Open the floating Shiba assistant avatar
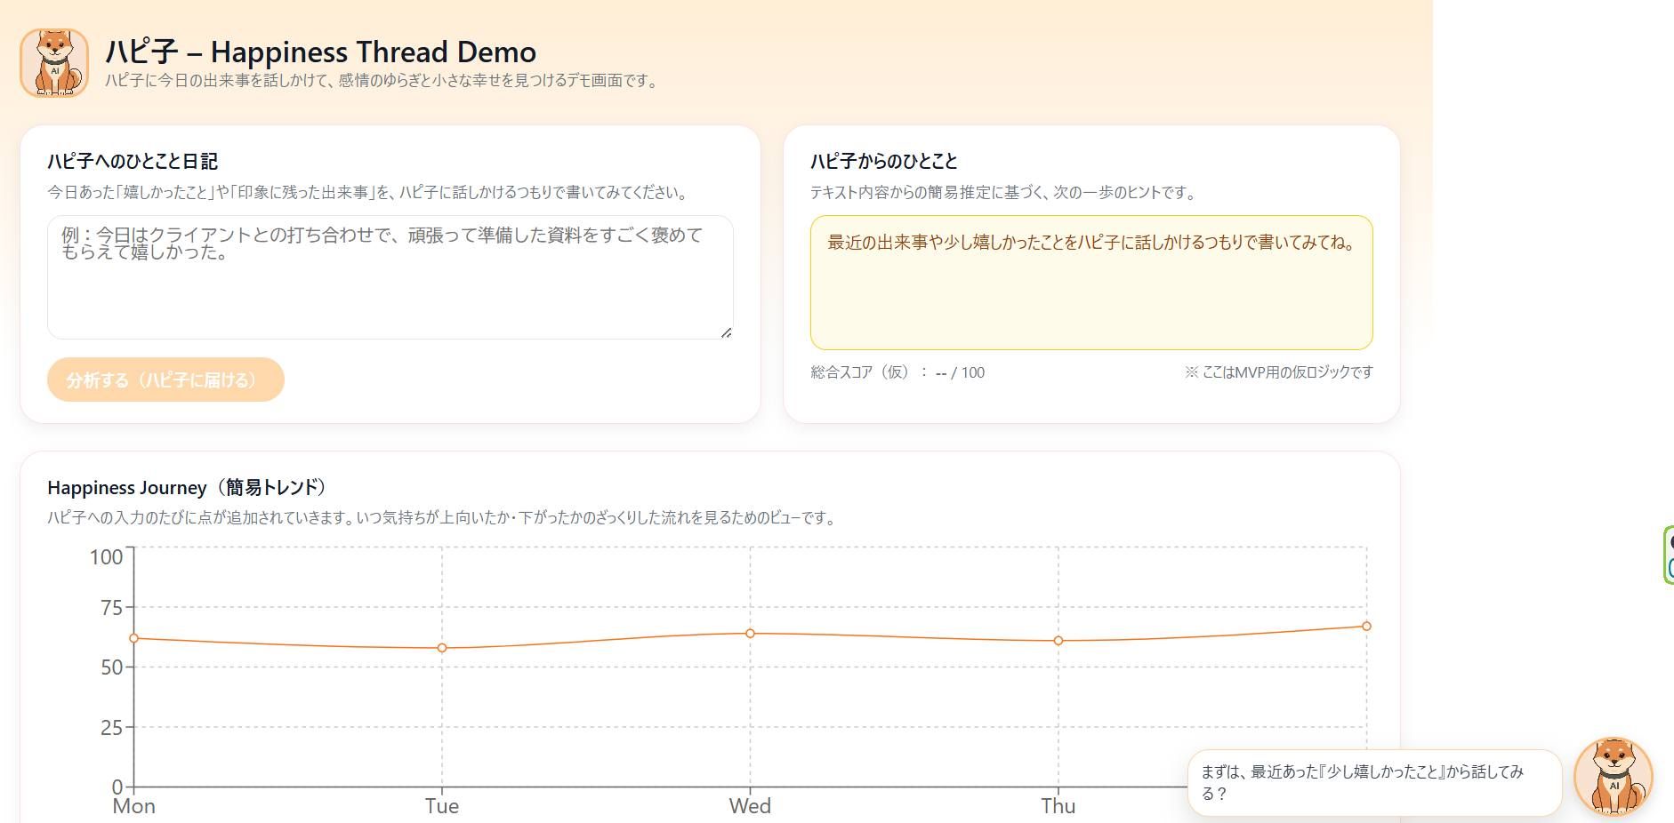This screenshot has height=823, width=1674. tap(1613, 777)
